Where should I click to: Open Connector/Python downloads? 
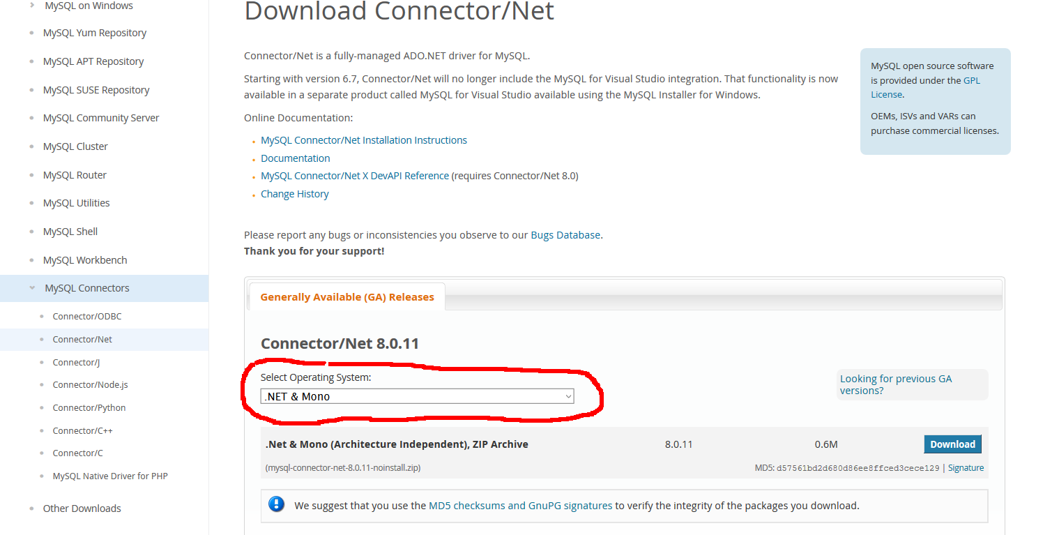tap(89, 408)
